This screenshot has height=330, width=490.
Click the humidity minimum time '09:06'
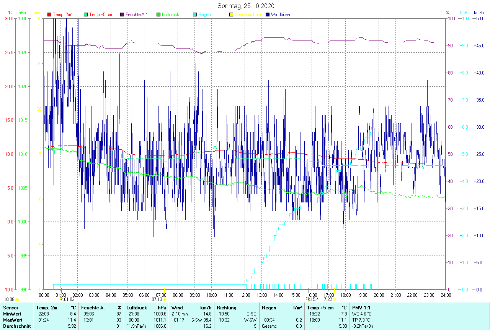[88, 314]
